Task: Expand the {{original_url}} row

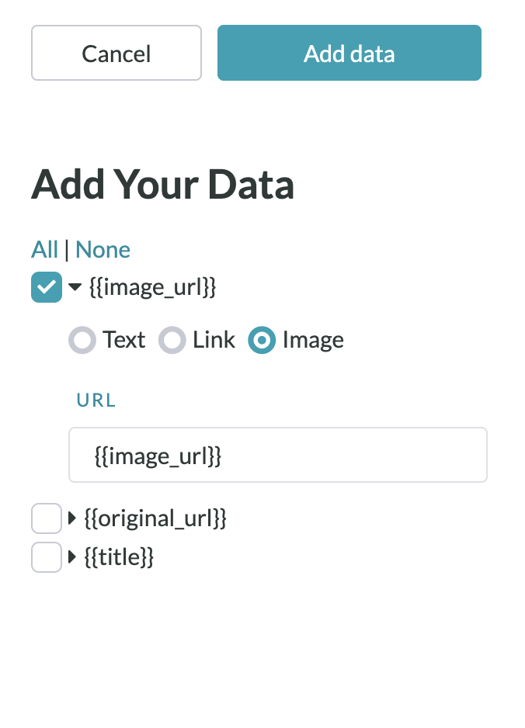Action: tap(72, 518)
